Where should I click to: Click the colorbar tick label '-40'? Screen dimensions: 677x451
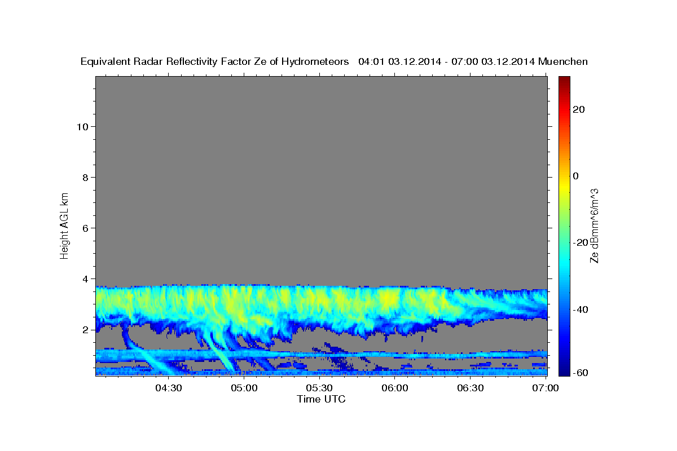pos(581,309)
